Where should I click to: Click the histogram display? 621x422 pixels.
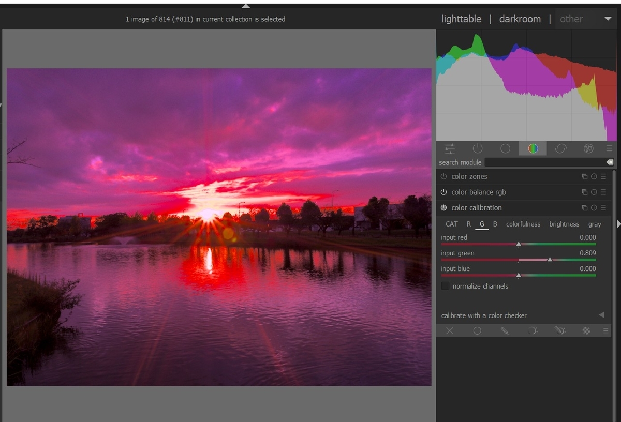pos(527,85)
